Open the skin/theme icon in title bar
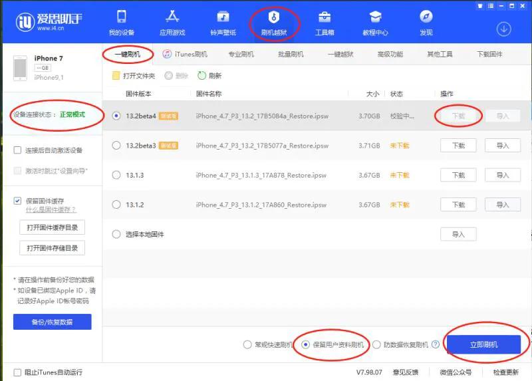Viewport: 532px width, 381px height. [479, 6]
